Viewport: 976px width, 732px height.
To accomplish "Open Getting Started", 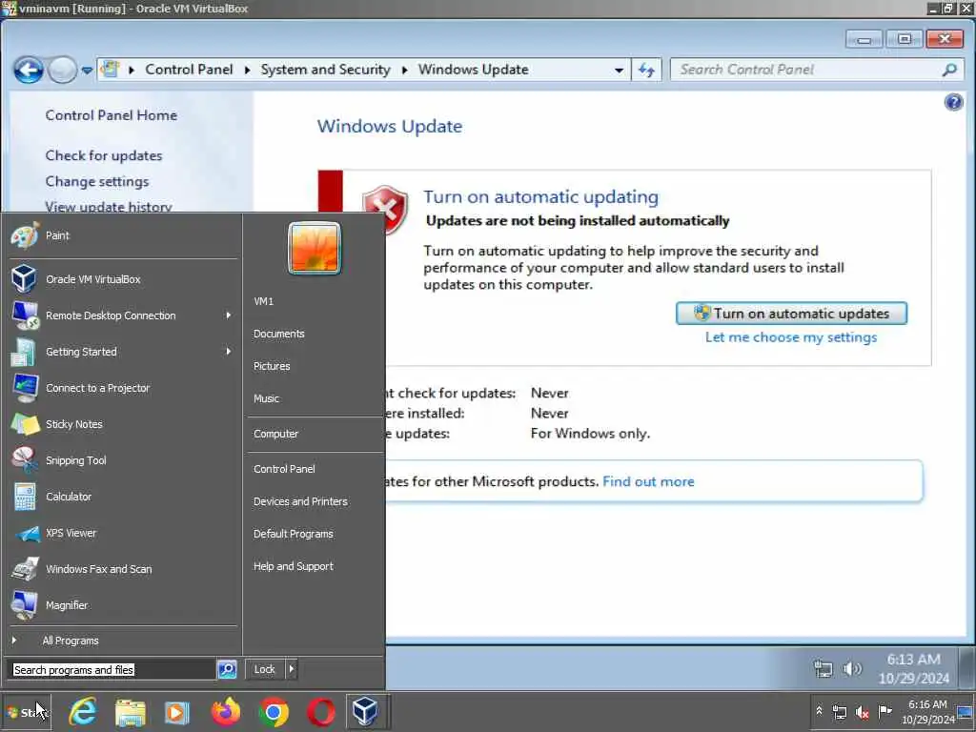I will [123, 352].
